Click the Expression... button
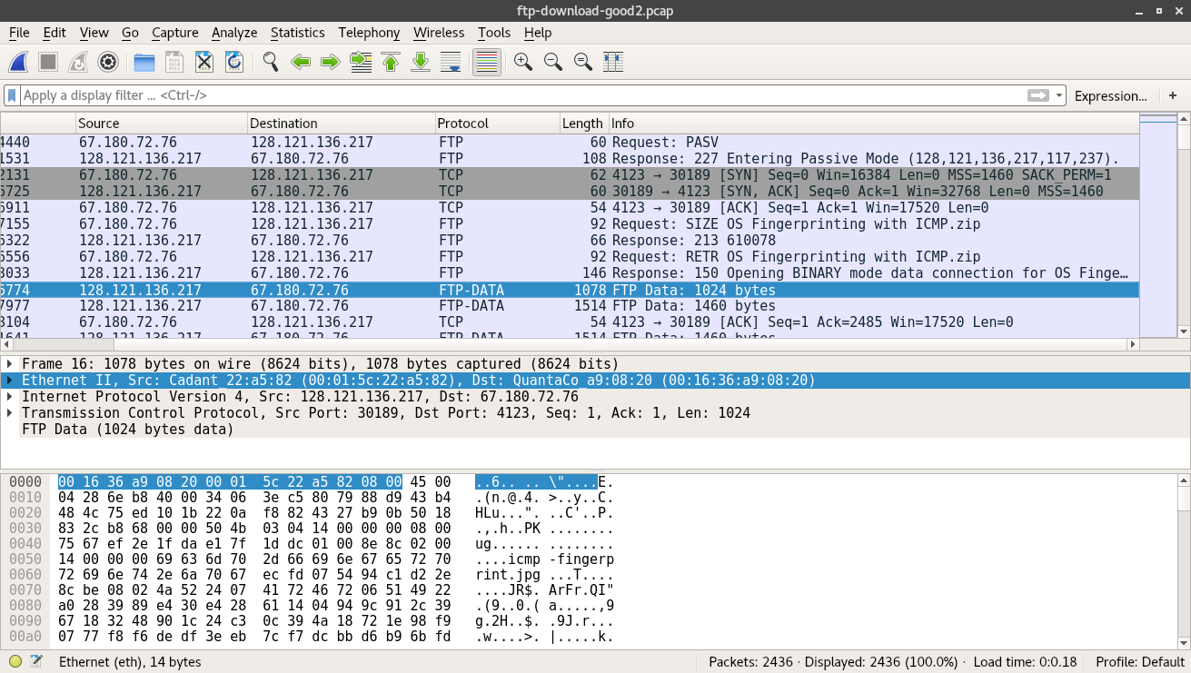1191x673 pixels. tap(1110, 95)
